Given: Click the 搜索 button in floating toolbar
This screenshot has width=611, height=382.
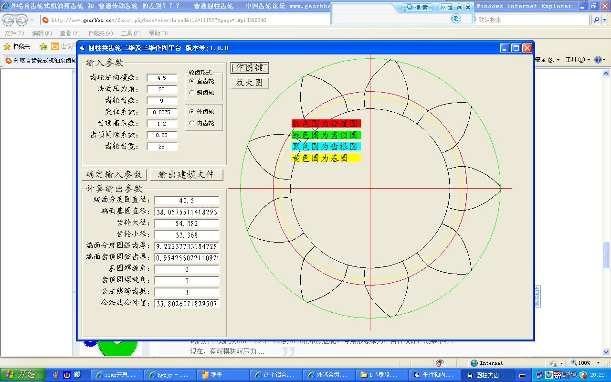Looking at the screenshot, I should click(x=418, y=7).
